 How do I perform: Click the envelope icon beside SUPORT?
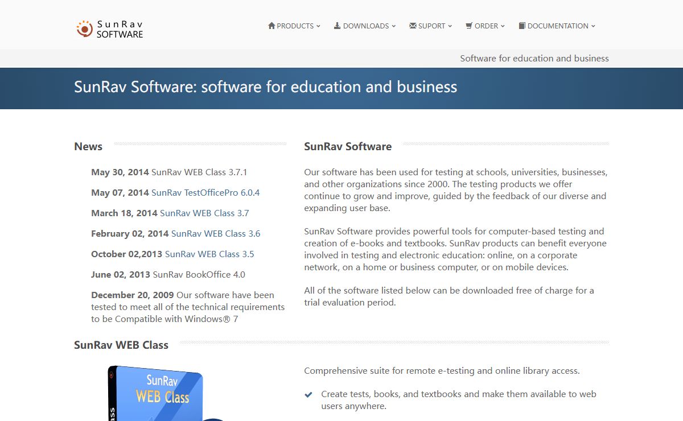pos(413,26)
